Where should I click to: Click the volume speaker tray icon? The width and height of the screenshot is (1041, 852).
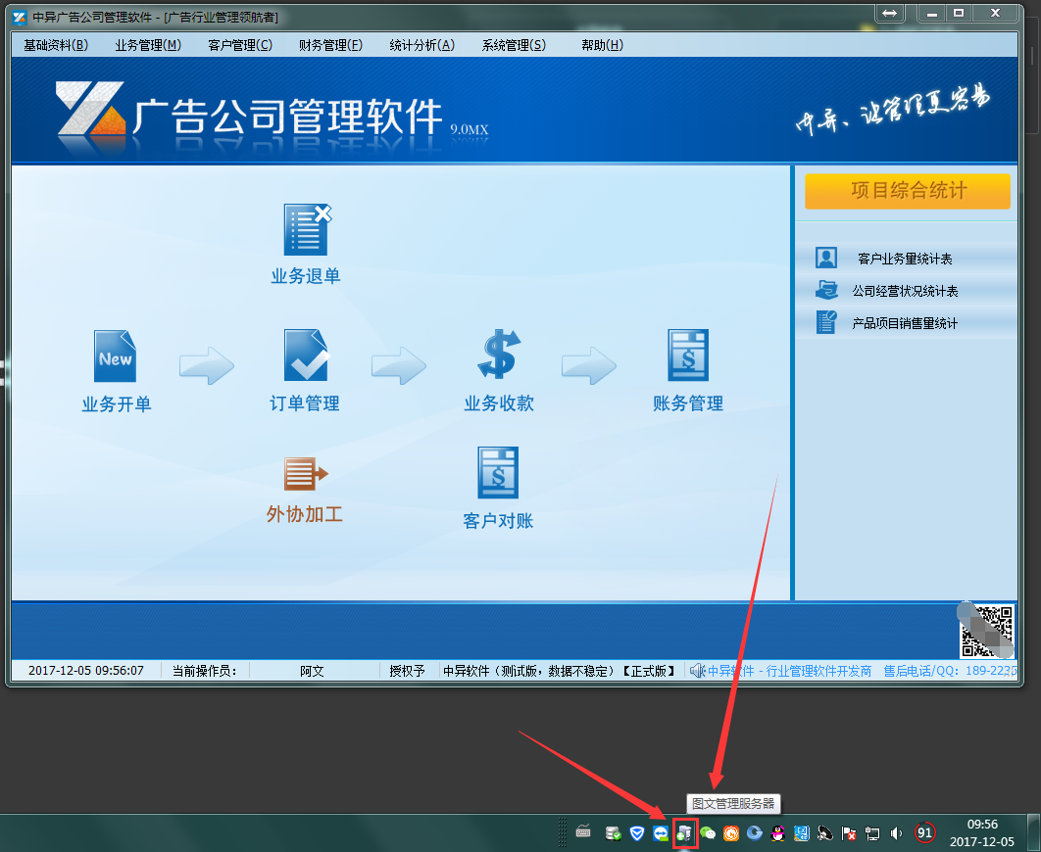896,832
